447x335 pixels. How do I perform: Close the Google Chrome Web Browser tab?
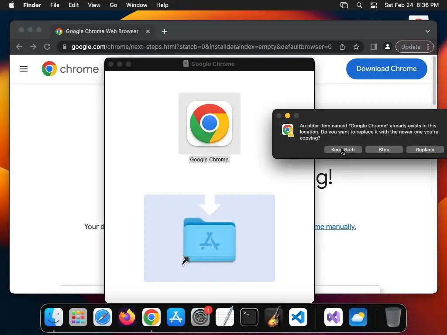point(148,31)
